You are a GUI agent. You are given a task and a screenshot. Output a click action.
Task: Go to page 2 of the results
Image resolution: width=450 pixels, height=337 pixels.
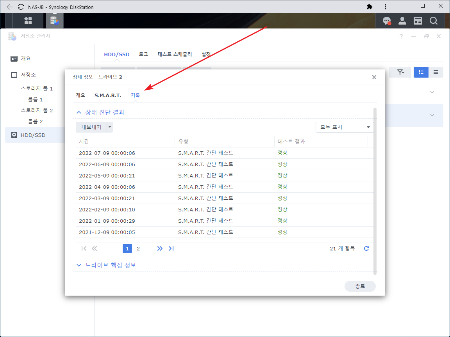click(x=138, y=248)
